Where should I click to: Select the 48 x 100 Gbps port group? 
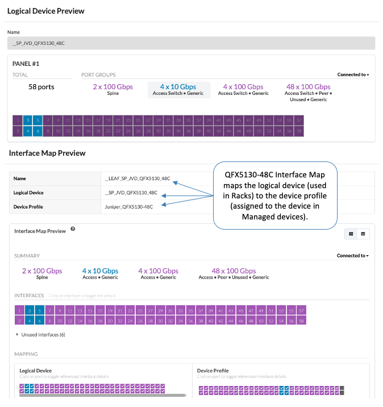(x=308, y=93)
